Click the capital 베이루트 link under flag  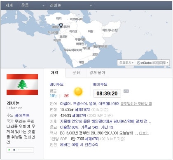(22, 115)
